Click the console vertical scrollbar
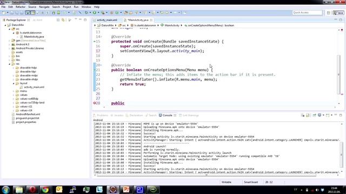346x194 pixels. point(341,155)
